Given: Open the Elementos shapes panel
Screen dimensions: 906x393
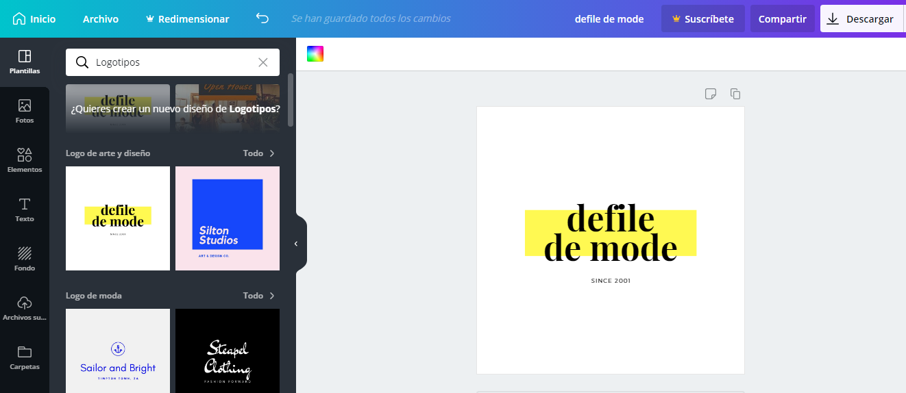Looking at the screenshot, I should (x=25, y=160).
